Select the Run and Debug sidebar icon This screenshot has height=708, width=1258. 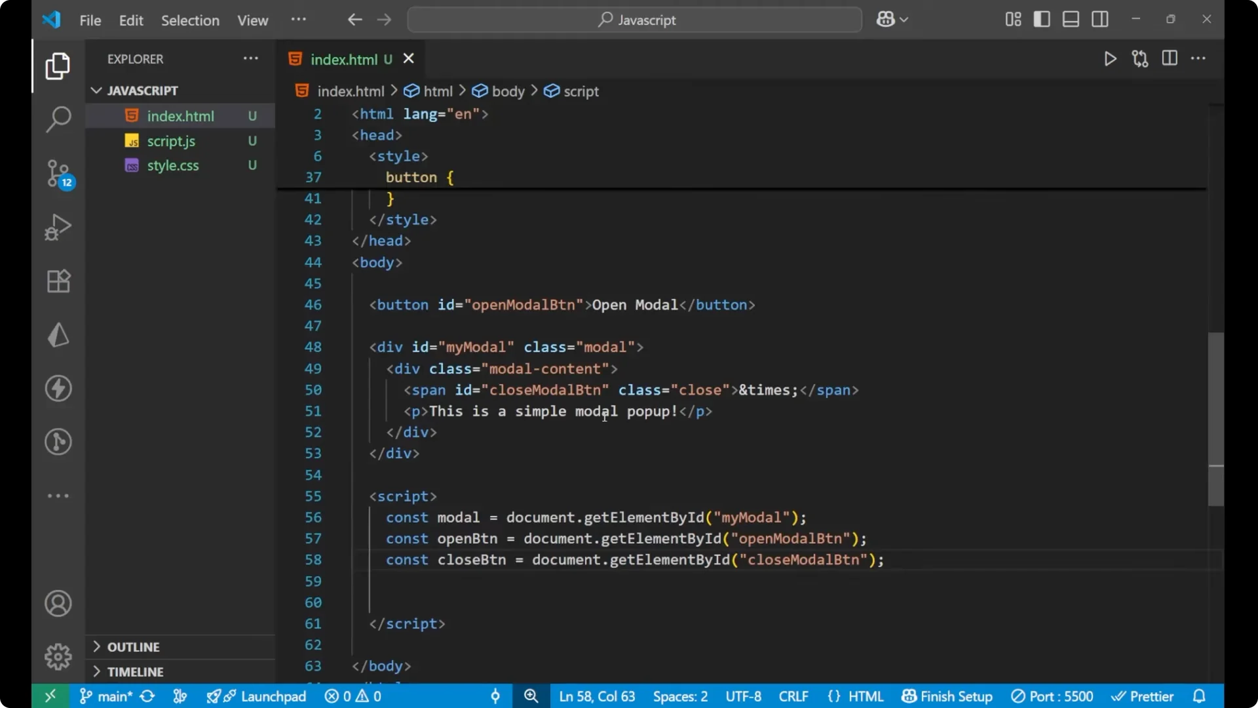coord(58,227)
